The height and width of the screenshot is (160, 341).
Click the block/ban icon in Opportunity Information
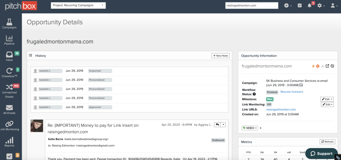point(332,66)
